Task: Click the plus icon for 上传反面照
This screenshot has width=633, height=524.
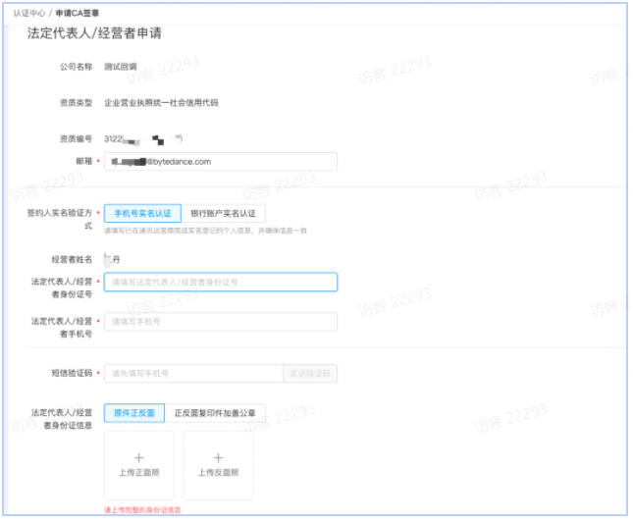Action: pos(218,457)
